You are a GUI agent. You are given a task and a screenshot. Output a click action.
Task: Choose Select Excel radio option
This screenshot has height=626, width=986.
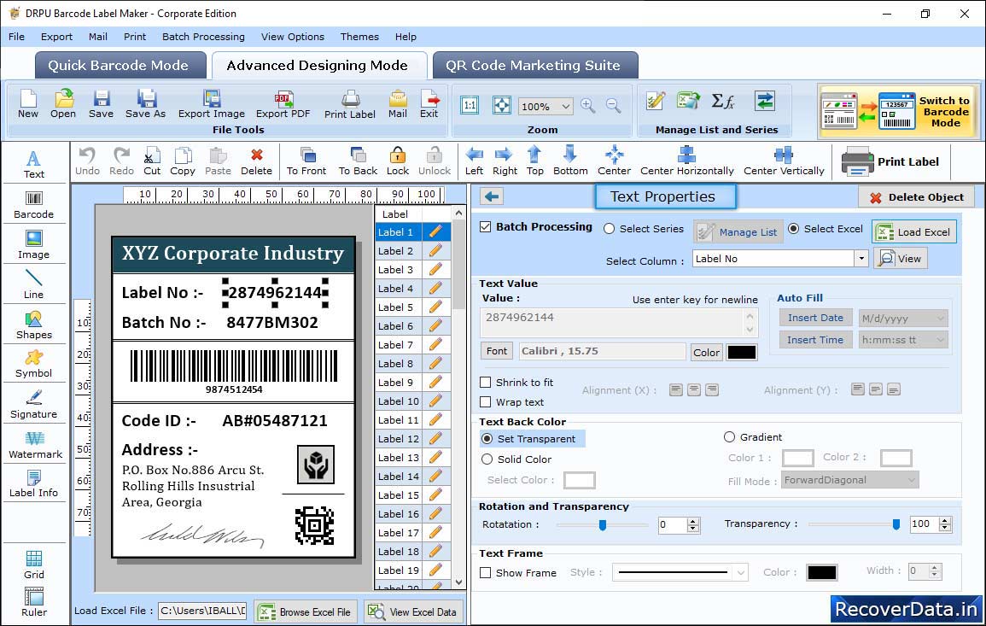tap(794, 229)
